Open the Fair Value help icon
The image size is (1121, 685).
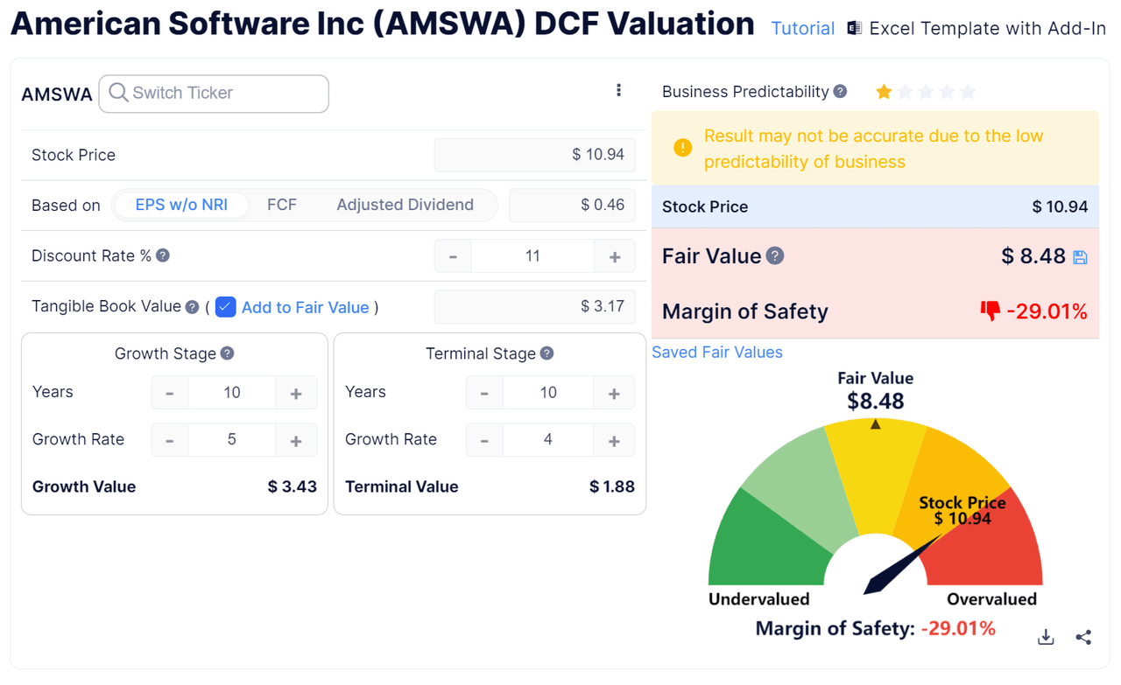point(776,256)
